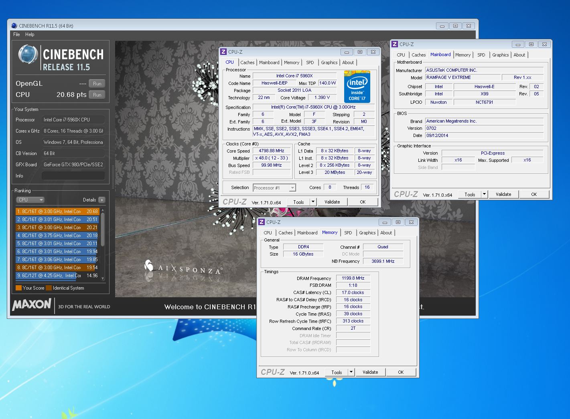Run the OpenGL benchmark
This screenshot has width=570, height=419.
pyautogui.click(x=97, y=84)
